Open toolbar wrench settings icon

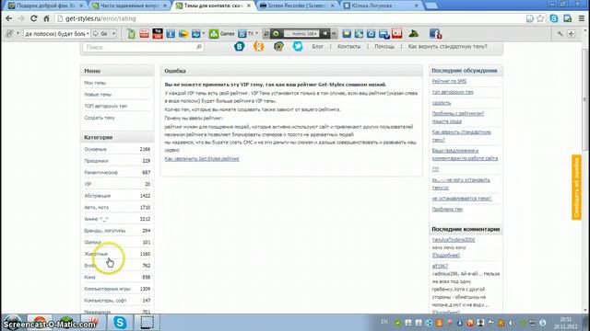point(560,34)
